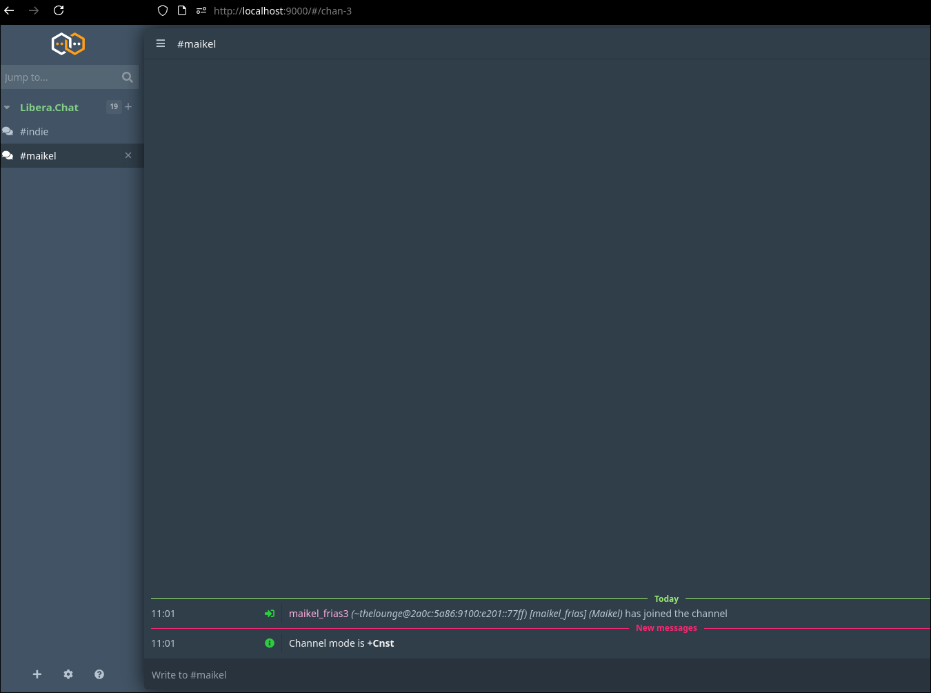931x693 pixels.
Task: Collapse the Libera.Chat network list
Action: click(8, 108)
